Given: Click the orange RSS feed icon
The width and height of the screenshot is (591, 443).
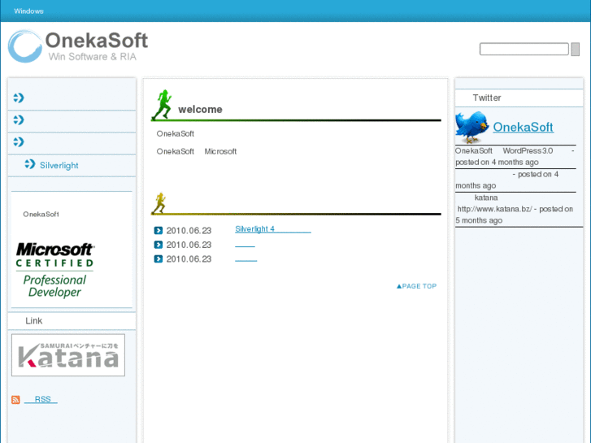Looking at the screenshot, I should tap(15, 400).
